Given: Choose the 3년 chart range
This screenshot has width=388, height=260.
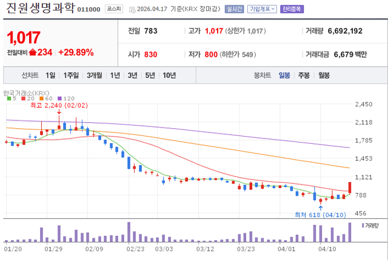Looking at the screenshot, I should pyautogui.click(x=132, y=76).
